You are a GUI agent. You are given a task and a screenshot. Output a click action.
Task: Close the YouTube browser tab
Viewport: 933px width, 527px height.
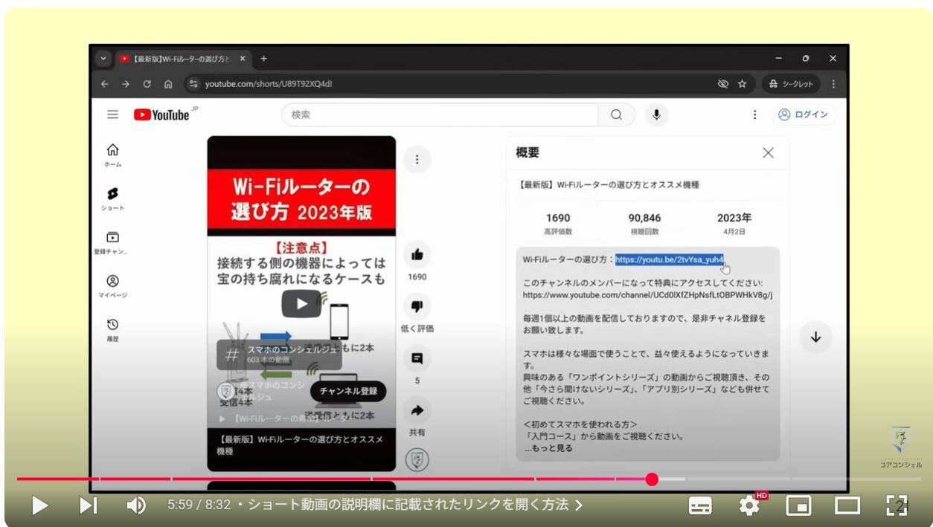click(x=242, y=58)
